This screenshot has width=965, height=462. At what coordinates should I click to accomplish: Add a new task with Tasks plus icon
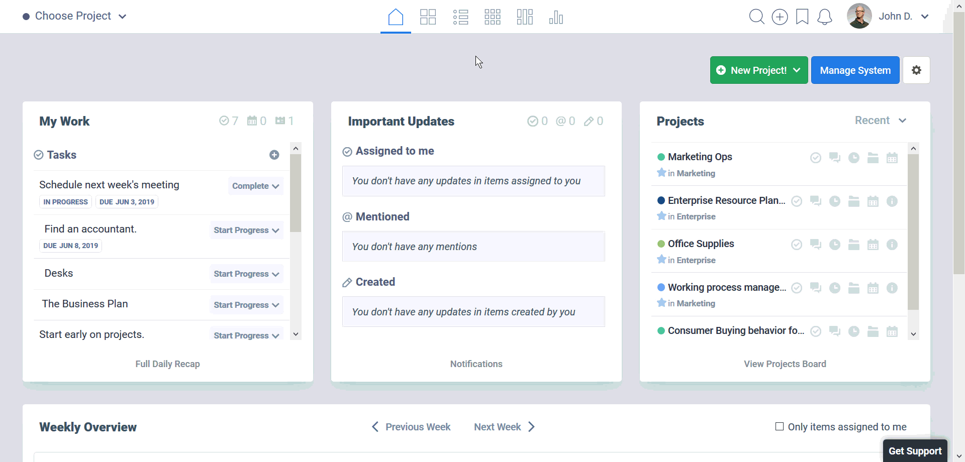click(x=274, y=155)
